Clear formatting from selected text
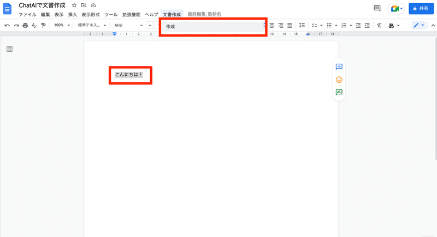 (x=379, y=26)
